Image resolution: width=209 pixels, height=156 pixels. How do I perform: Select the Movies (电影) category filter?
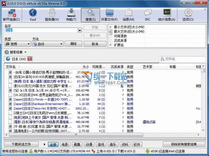[65, 144]
